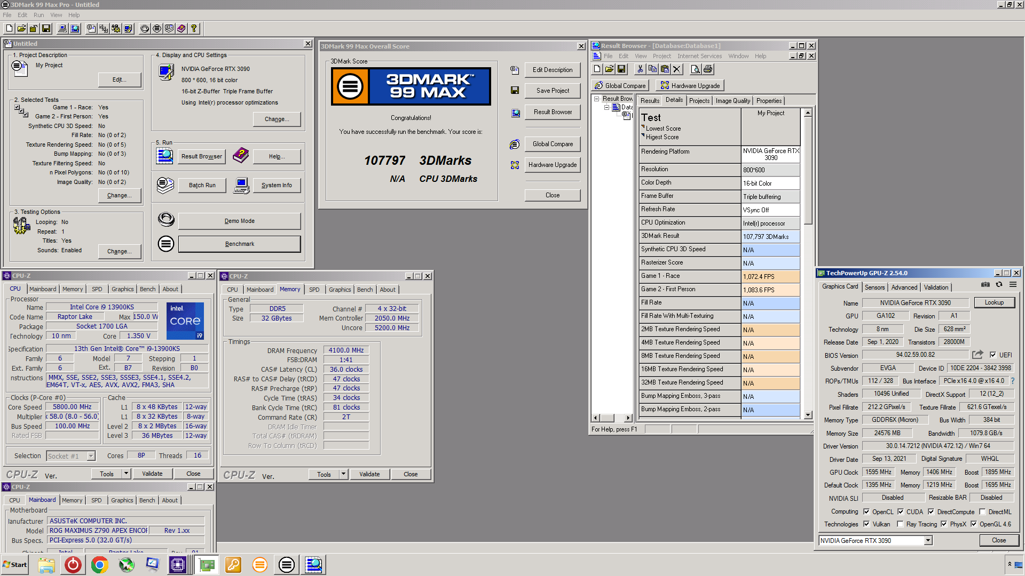Open the Tools dropdown arrow in CPU-Z Memory window
Screen dimensions: 1025x576
pyautogui.click(x=344, y=474)
